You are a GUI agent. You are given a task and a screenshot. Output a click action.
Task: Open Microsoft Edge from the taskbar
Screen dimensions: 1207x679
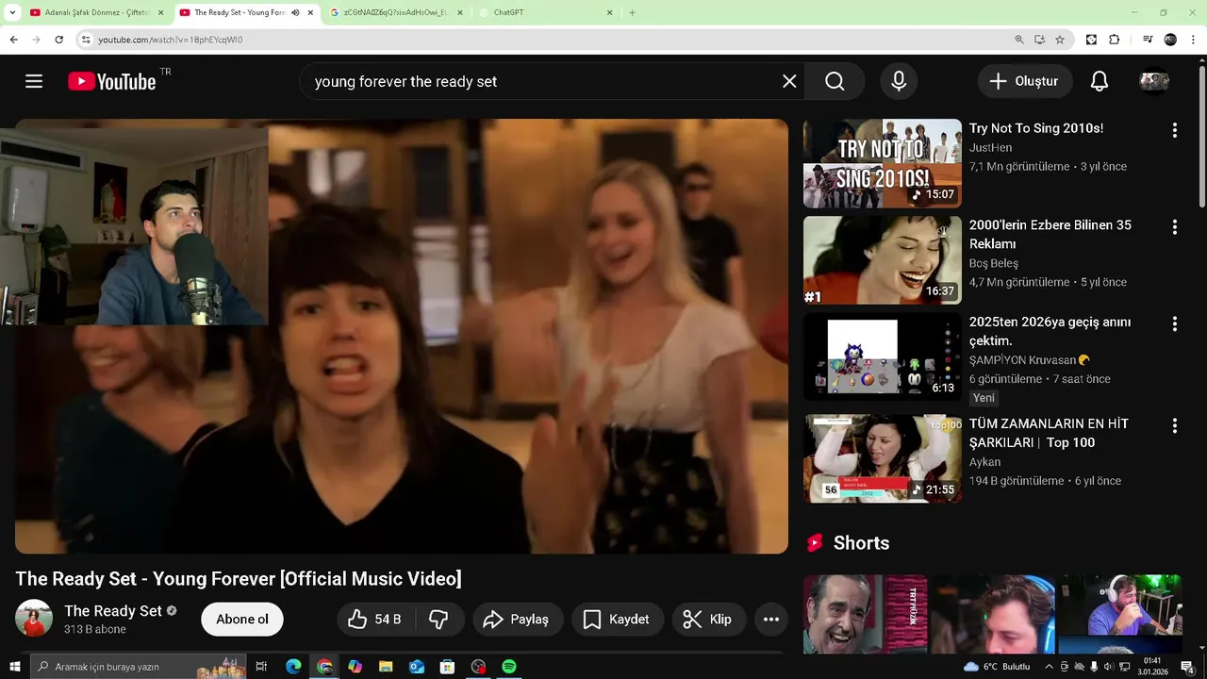tap(293, 667)
